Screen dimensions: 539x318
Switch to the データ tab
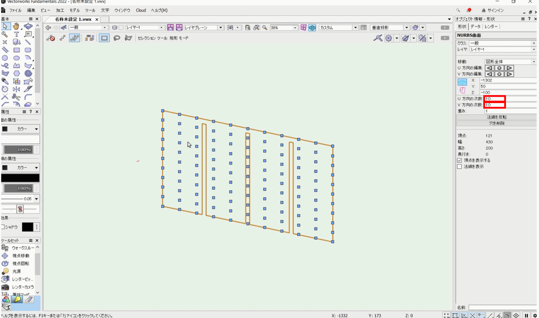pyautogui.click(x=475, y=26)
